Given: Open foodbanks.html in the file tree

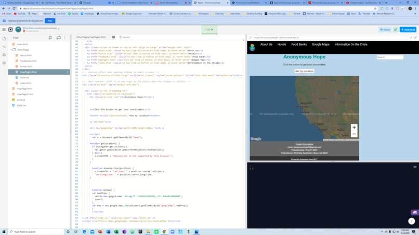Looking at the screenshot, I should pyautogui.click(x=28, y=61).
